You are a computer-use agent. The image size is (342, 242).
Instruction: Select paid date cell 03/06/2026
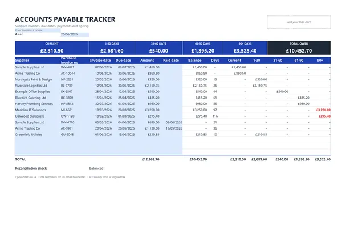click(x=174, y=122)
